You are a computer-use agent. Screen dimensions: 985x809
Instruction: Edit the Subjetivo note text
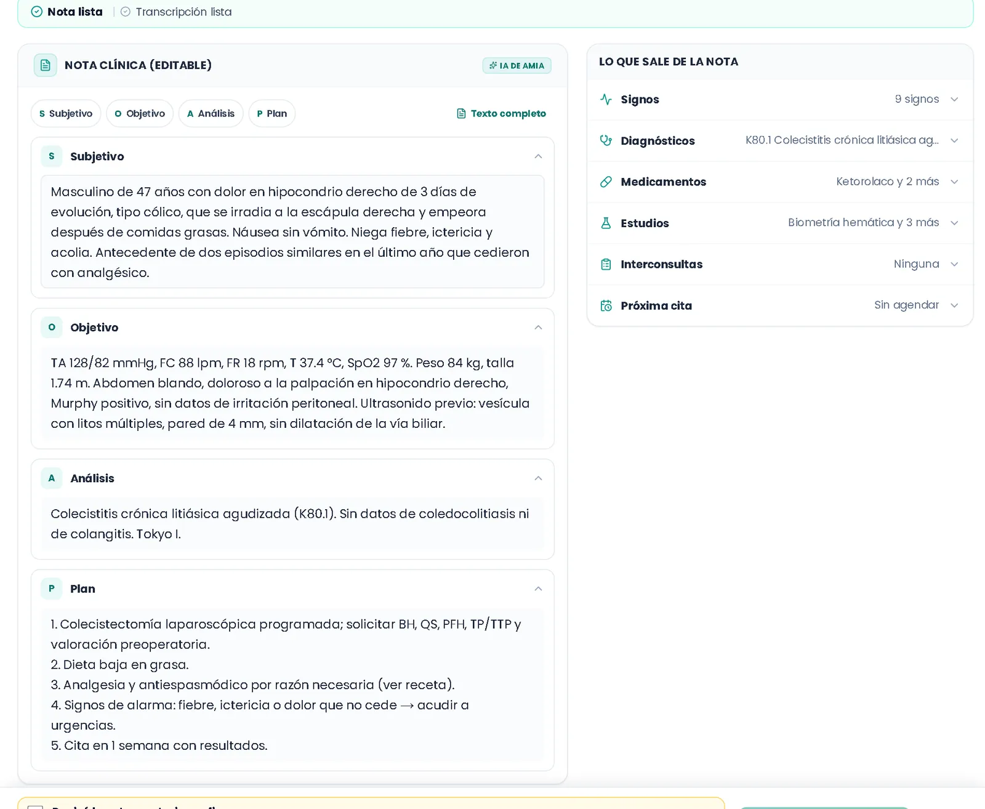[292, 232]
